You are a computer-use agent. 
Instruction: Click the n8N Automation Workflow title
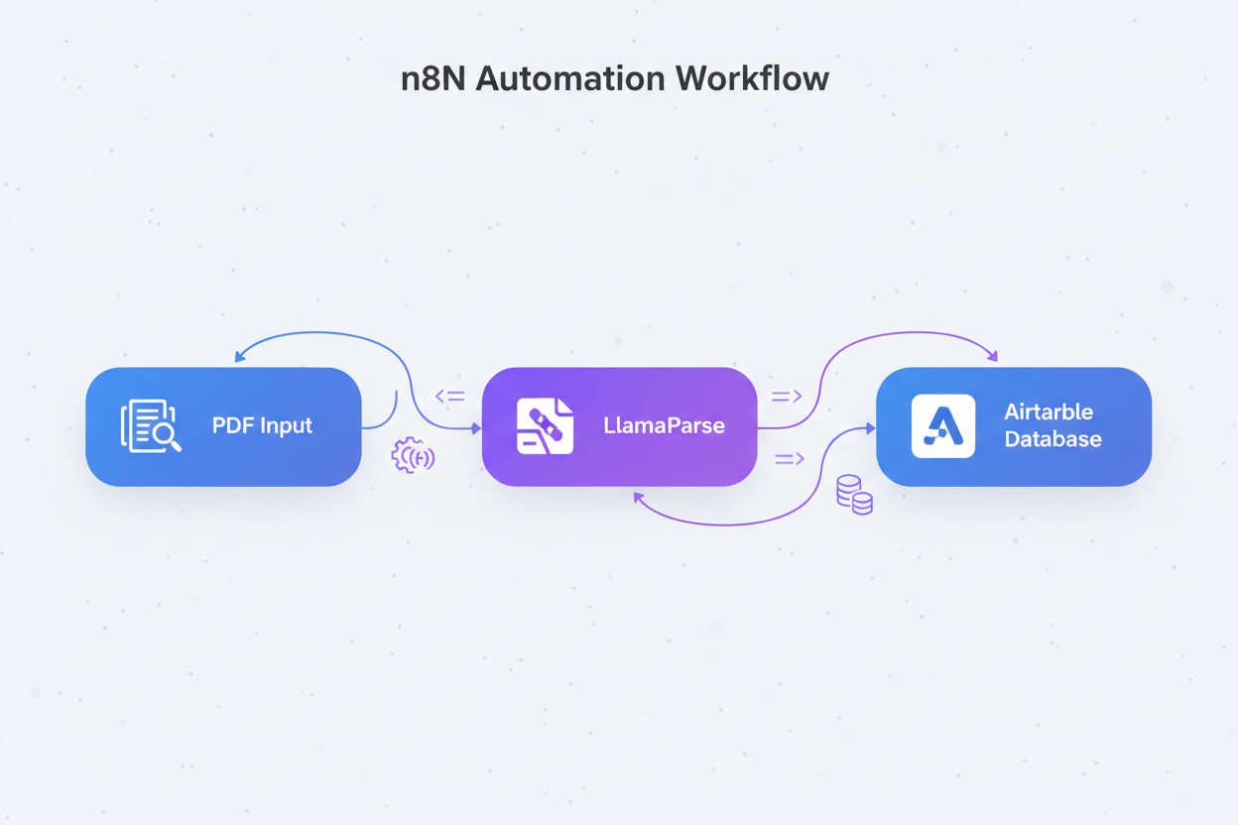615,78
